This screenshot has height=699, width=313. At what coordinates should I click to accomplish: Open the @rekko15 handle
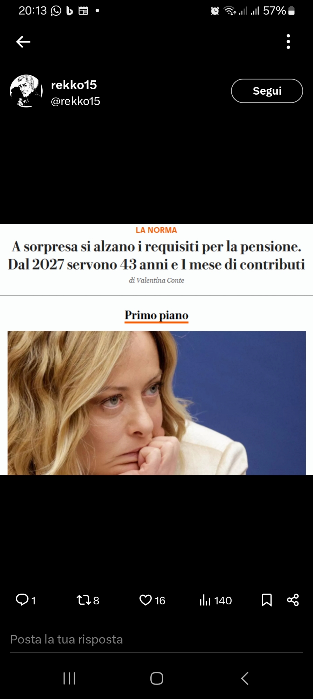[75, 101]
